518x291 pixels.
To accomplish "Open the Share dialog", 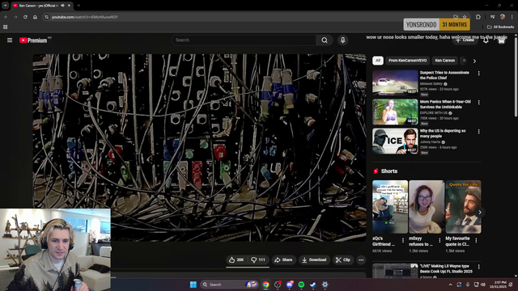I will click(x=284, y=260).
